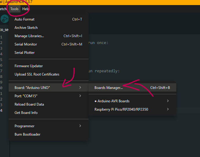Open the Tools menu in the menu bar
The image size is (200, 157).
14,9
